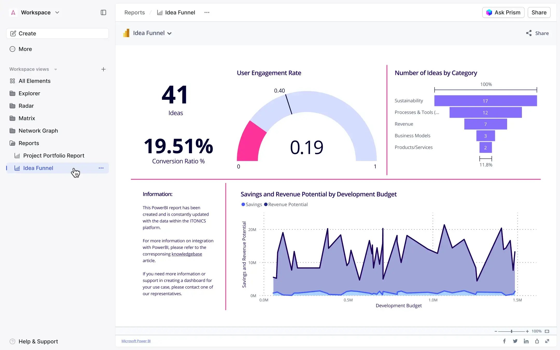Click the 100% zoom level text
Image resolution: width=560 pixels, height=350 pixels.
click(536, 331)
